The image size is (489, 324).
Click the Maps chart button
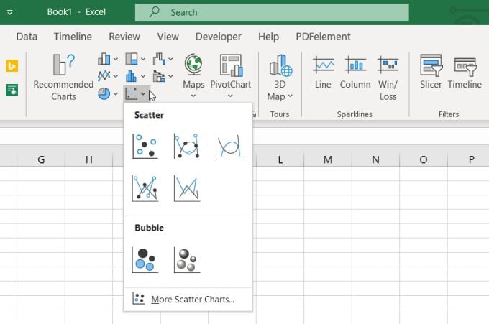coord(193,76)
